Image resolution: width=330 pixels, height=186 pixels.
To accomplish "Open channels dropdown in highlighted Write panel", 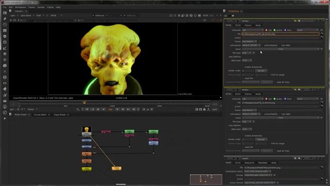I will pyautogui.click(x=253, y=30).
